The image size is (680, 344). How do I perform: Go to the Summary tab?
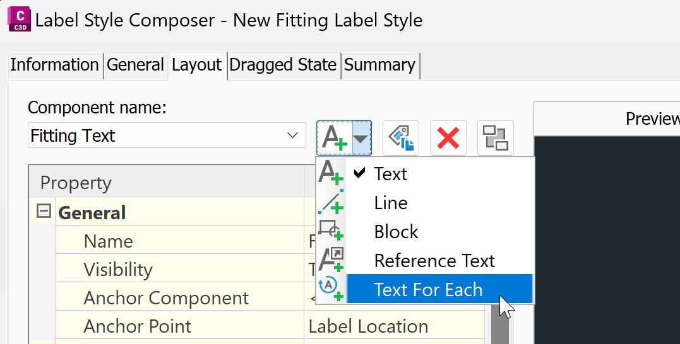[x=379, y=65]
